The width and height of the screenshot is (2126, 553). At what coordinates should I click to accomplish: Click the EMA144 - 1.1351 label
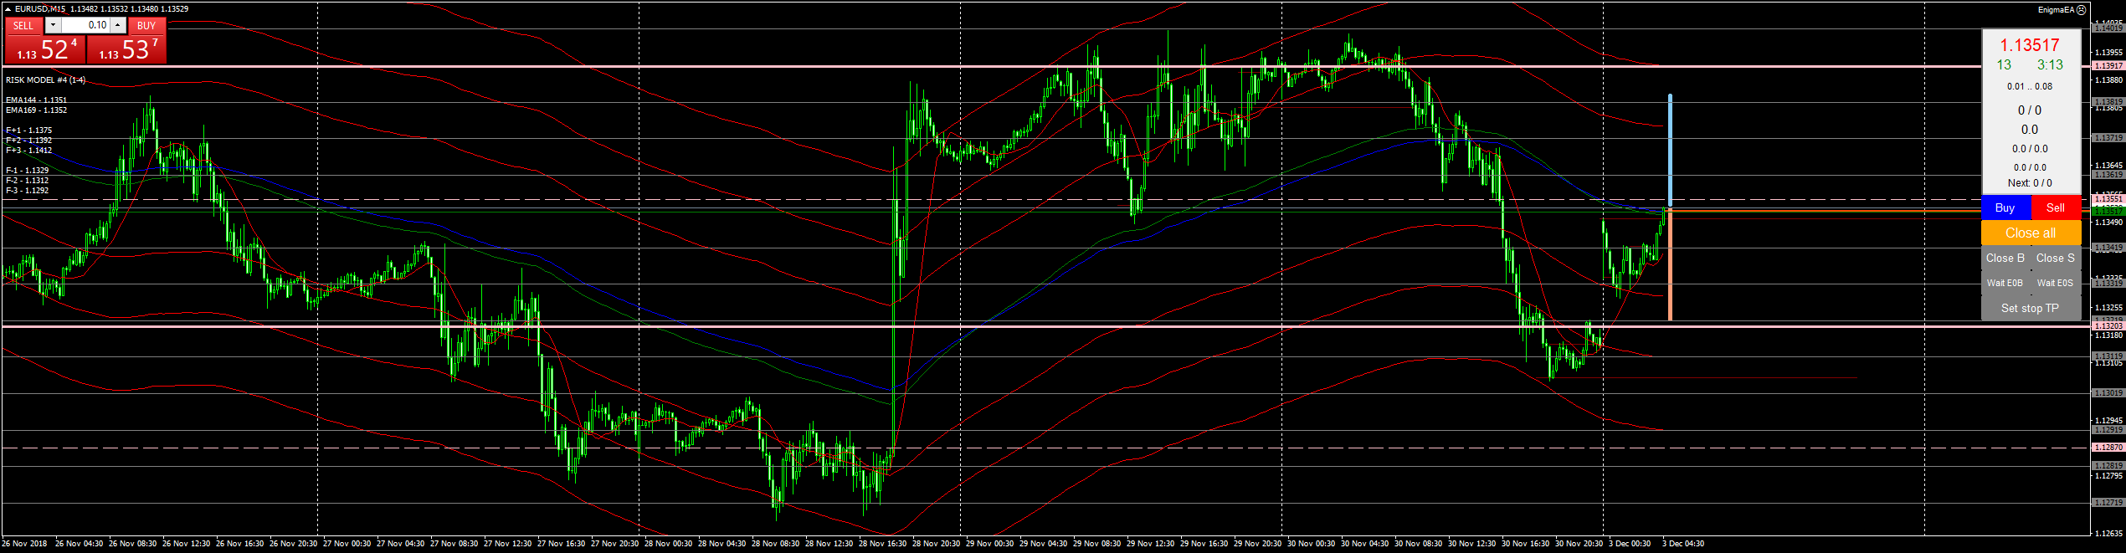click(x=36, y=100)
